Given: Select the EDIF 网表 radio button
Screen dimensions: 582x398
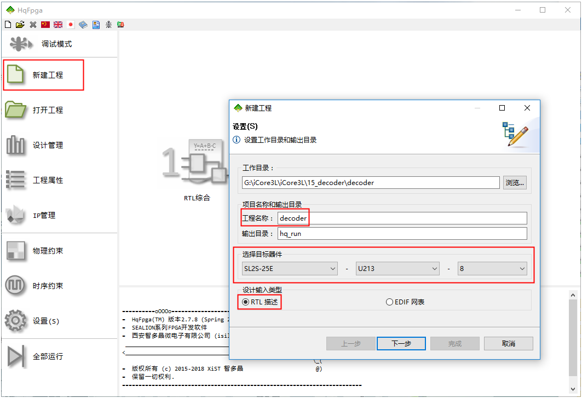Looking at the screenshot, I should click(x=390, y=302).
